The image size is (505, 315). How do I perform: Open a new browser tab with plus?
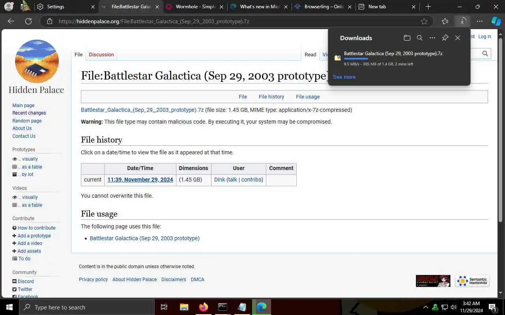pos(428,7)
